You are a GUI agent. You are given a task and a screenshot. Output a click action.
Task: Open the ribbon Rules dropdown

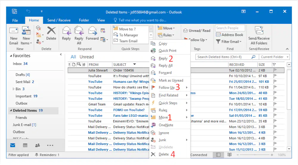[x=166, y=35]
